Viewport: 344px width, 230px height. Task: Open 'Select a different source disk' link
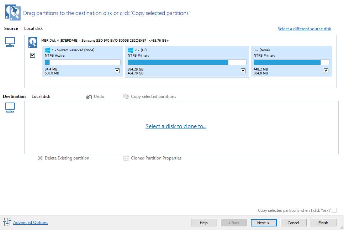[304, 29]
